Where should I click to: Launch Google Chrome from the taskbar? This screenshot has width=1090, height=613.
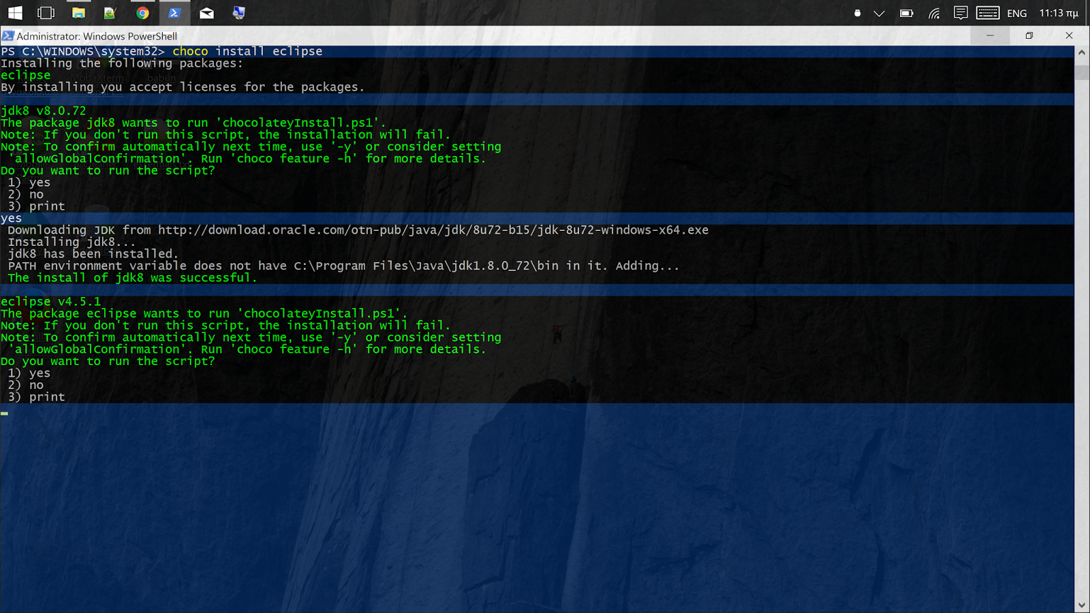142,12
